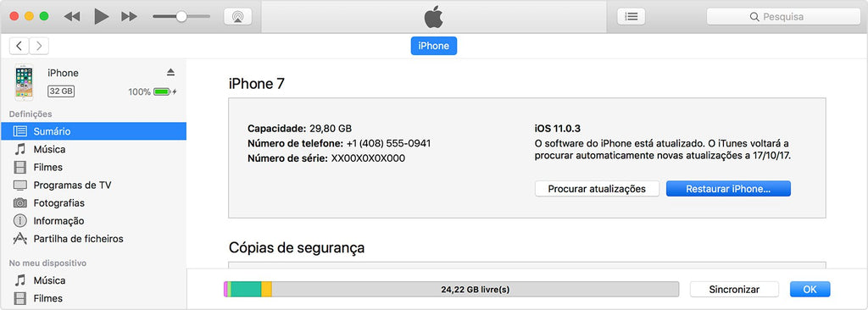The height and width of the screenshot is (310, 868).
Task: Click the fast-forward playback button
Action: click(x=129, y=17)
